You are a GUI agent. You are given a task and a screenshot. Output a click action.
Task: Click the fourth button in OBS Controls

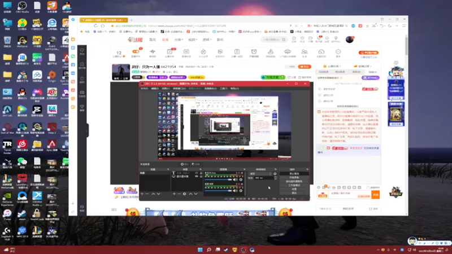294,185
